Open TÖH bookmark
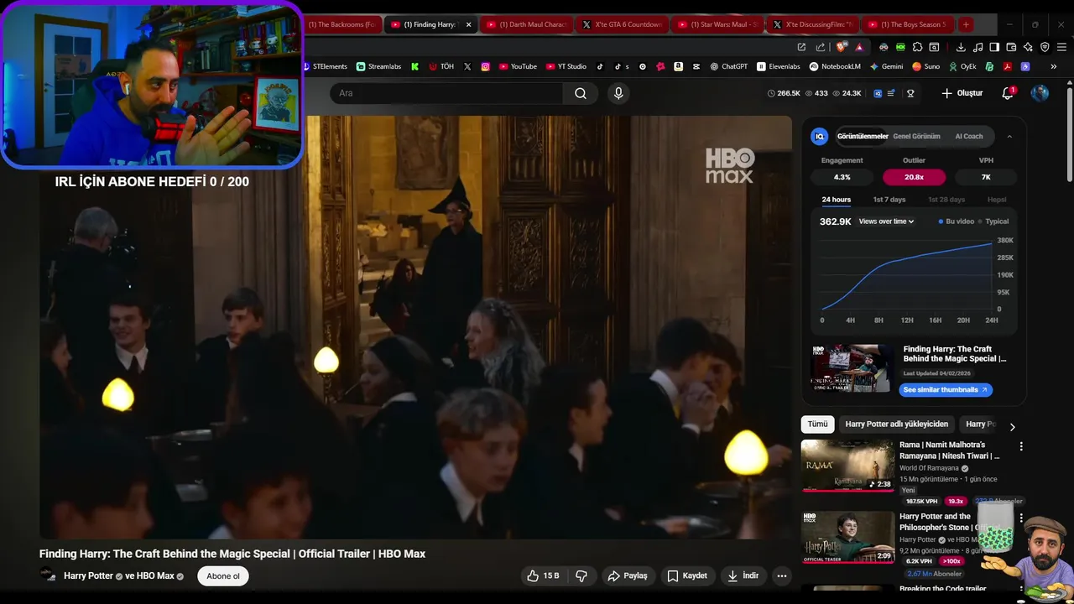This screenshot has width=1074, height=604. click(x=441, y=66)
